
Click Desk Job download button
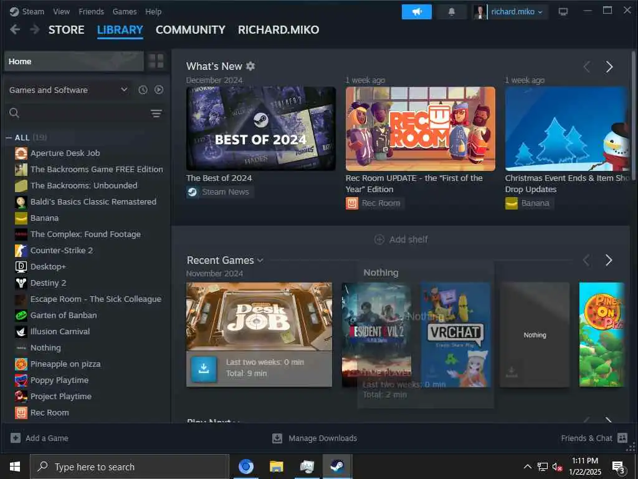pyautogui.click(x=204, y=369)
